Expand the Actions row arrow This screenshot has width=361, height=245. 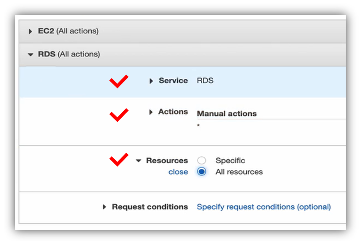click(x=151, y=112)
